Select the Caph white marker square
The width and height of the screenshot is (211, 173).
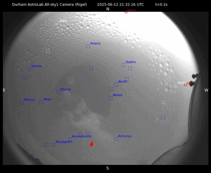tap(57, 24)
